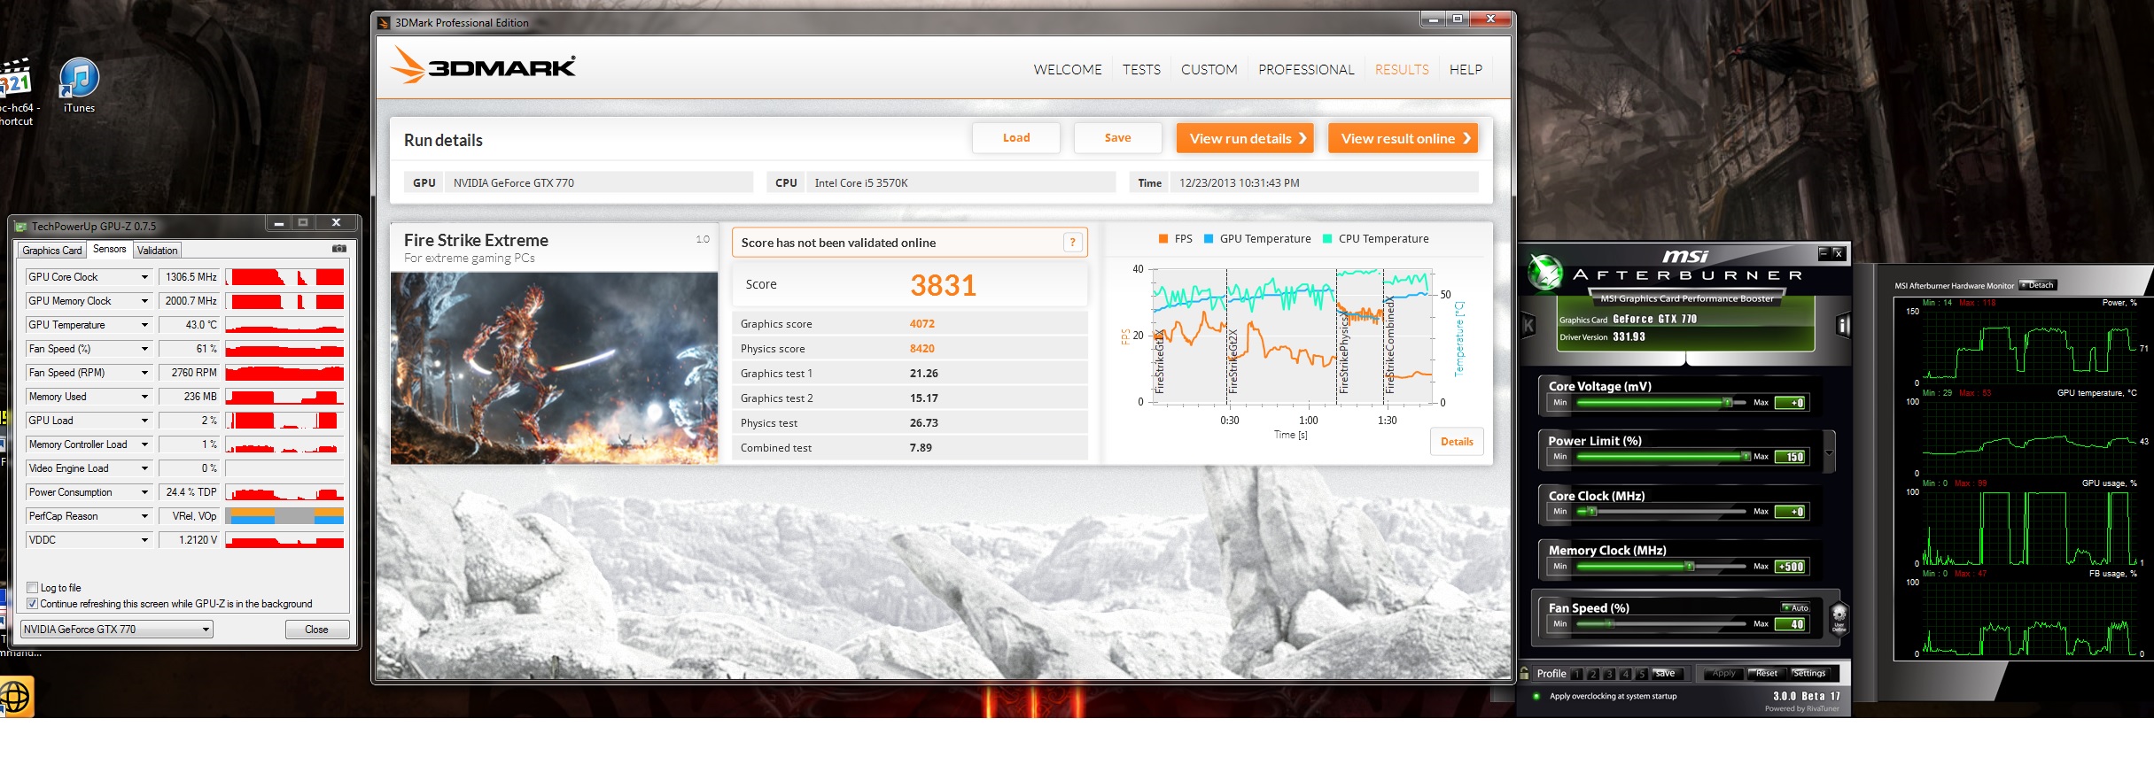Click the 3DMark title bar app icon
Viewport: 2154px width, 765px height.
(384, 23)
